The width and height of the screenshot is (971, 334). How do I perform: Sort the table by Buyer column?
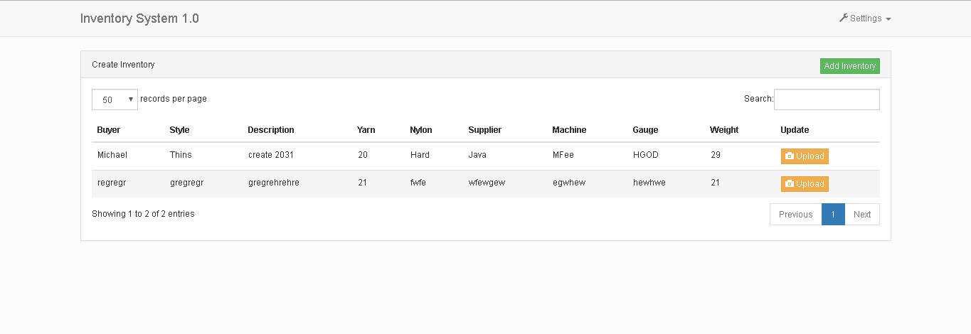(109, 130)
